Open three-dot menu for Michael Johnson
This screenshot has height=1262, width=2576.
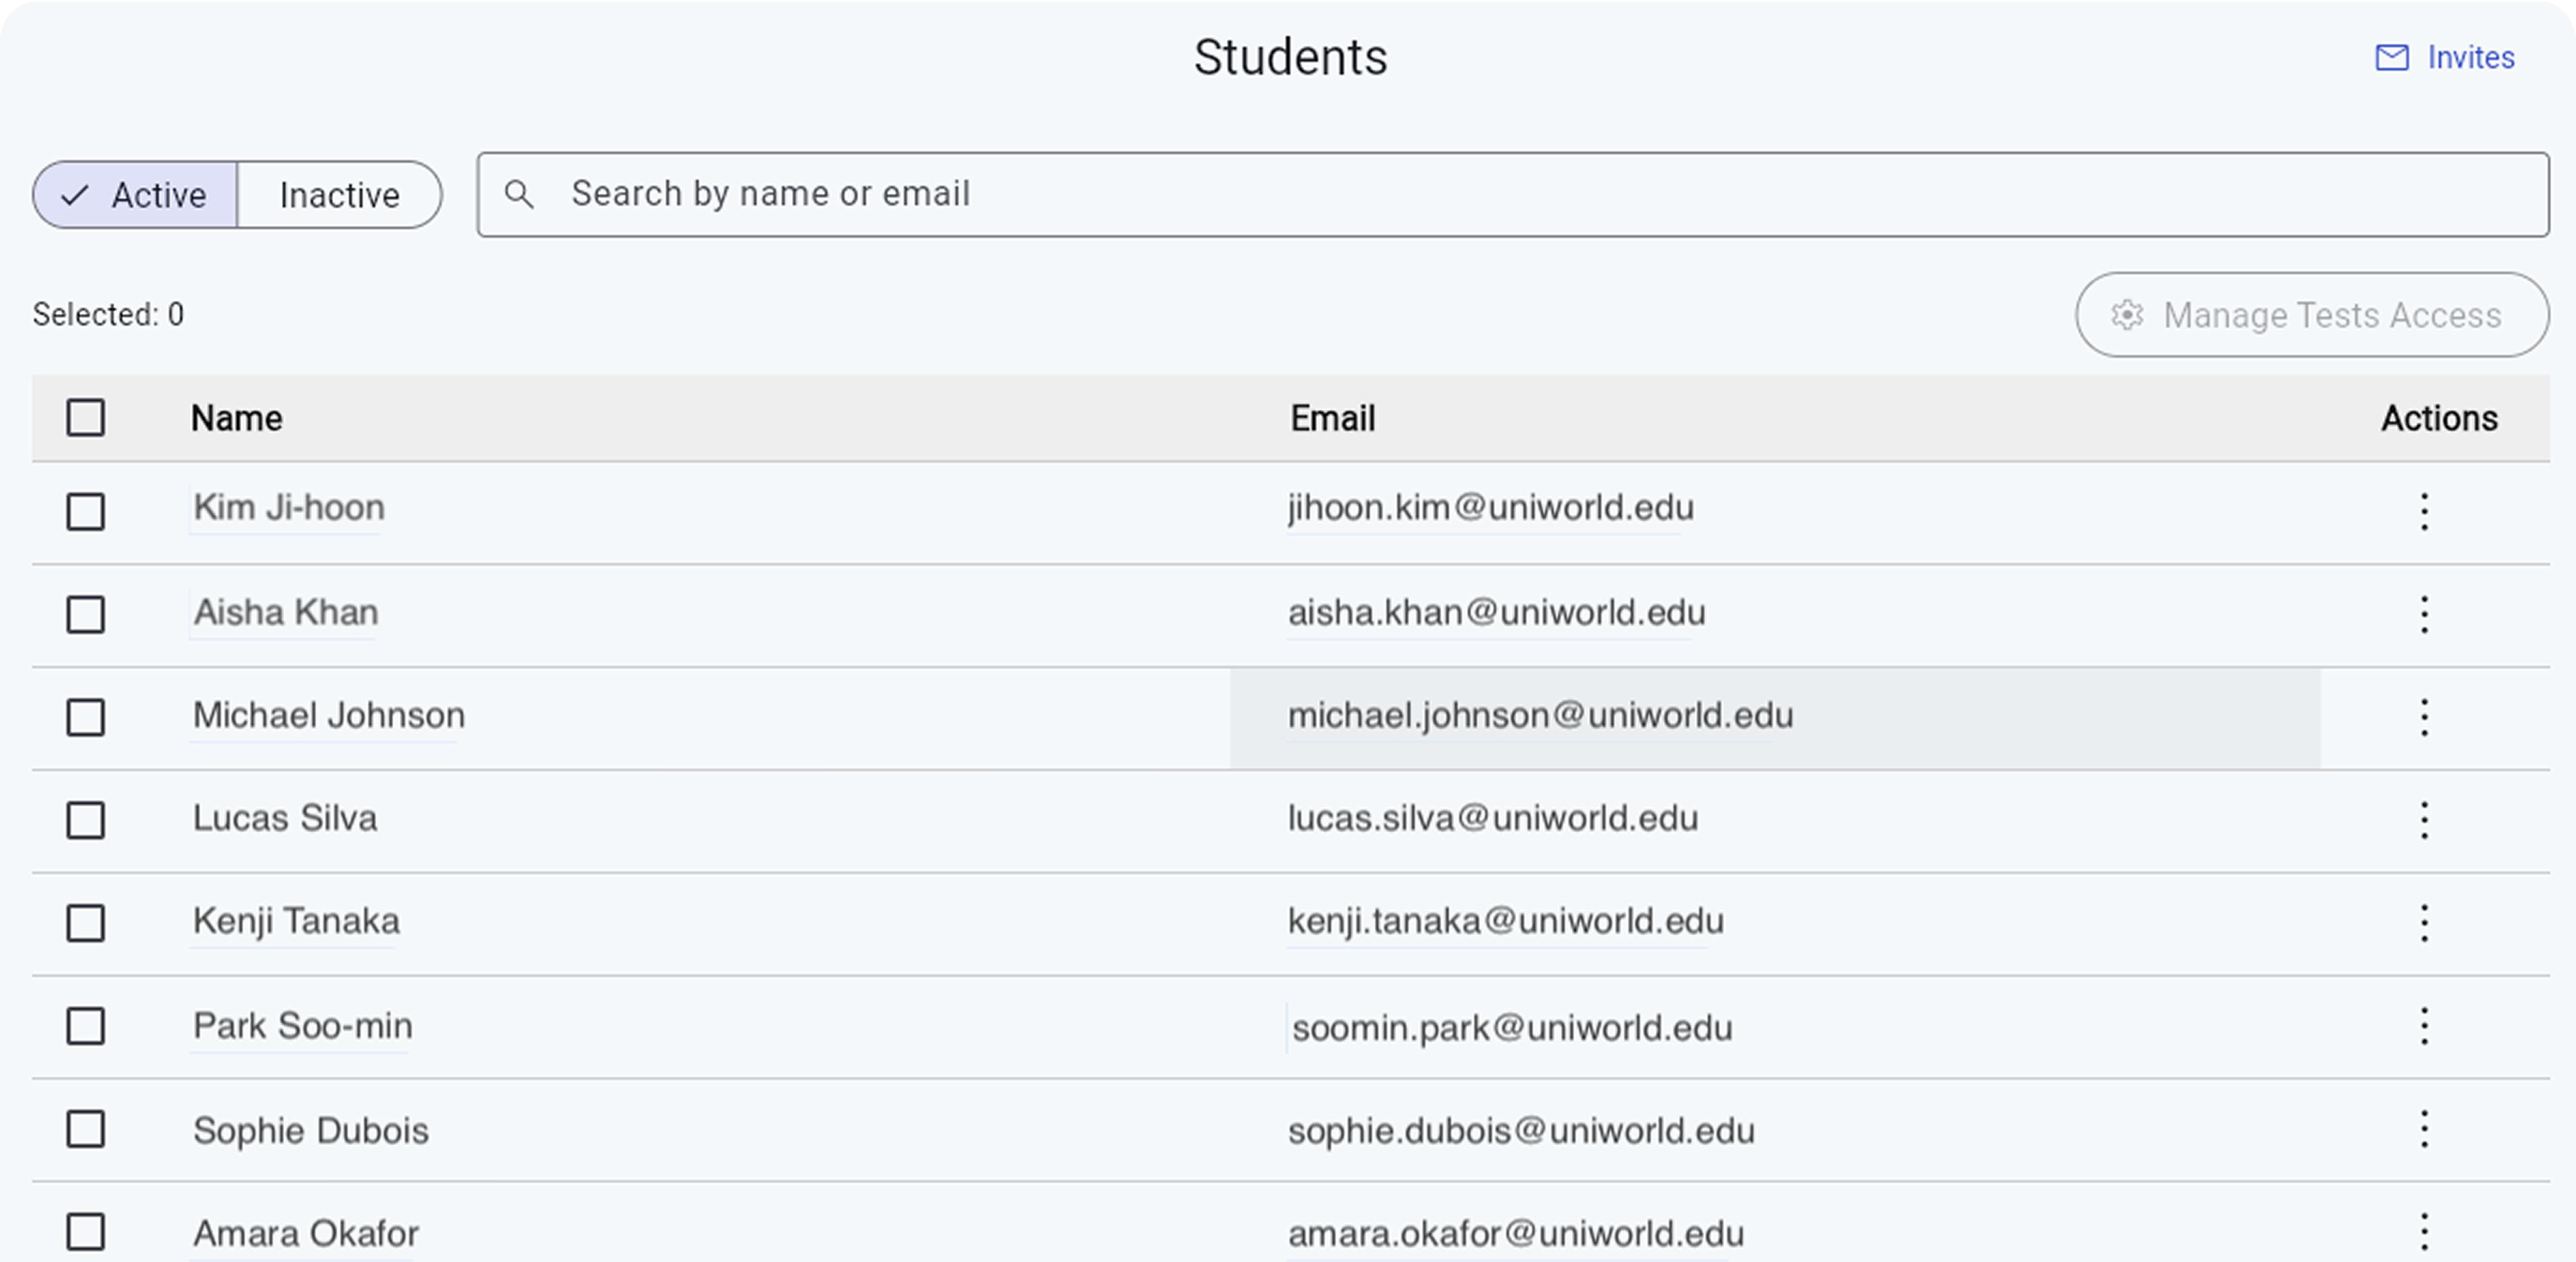[x=2423, y=717]
